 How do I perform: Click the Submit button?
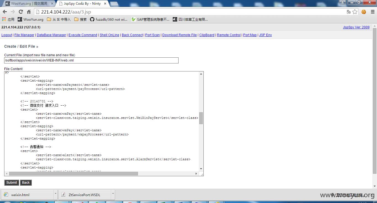tap(12, 183)
